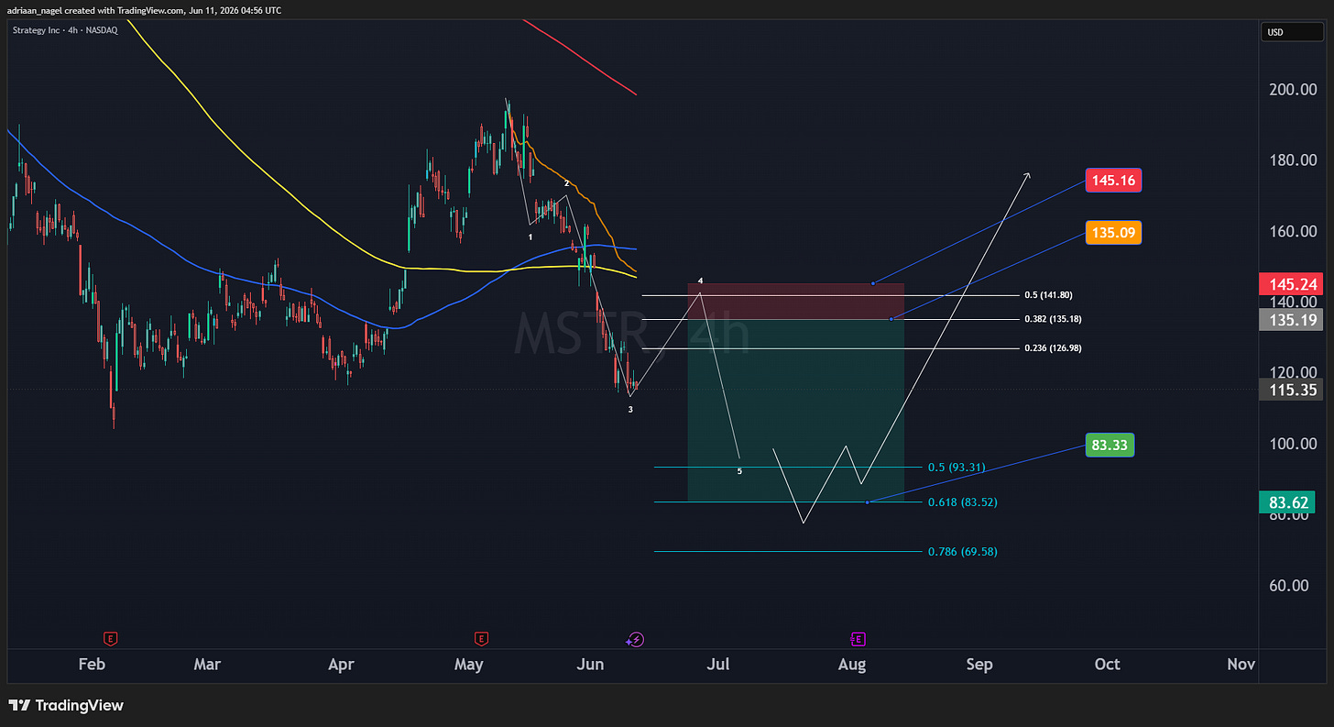Click the Strategy Inc · 4h · NASDAQ title
The height and width of the screenshot is (727, 1334).
pyautogui.click(x=66, y=30)
